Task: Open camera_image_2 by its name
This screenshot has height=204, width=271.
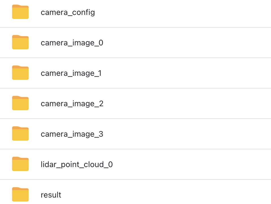Action: [x=72, y=104]
